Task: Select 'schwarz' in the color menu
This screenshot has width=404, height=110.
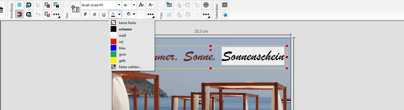Action: pyautogui.click(x=132, y=29)
